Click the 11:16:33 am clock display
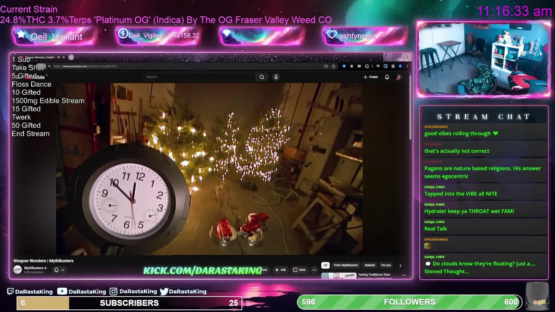The width and height of the screenshot is (555, 312). click(514, 11)
